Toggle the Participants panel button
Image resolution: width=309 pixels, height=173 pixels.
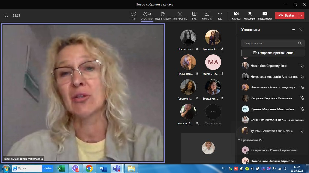(147, 15)
